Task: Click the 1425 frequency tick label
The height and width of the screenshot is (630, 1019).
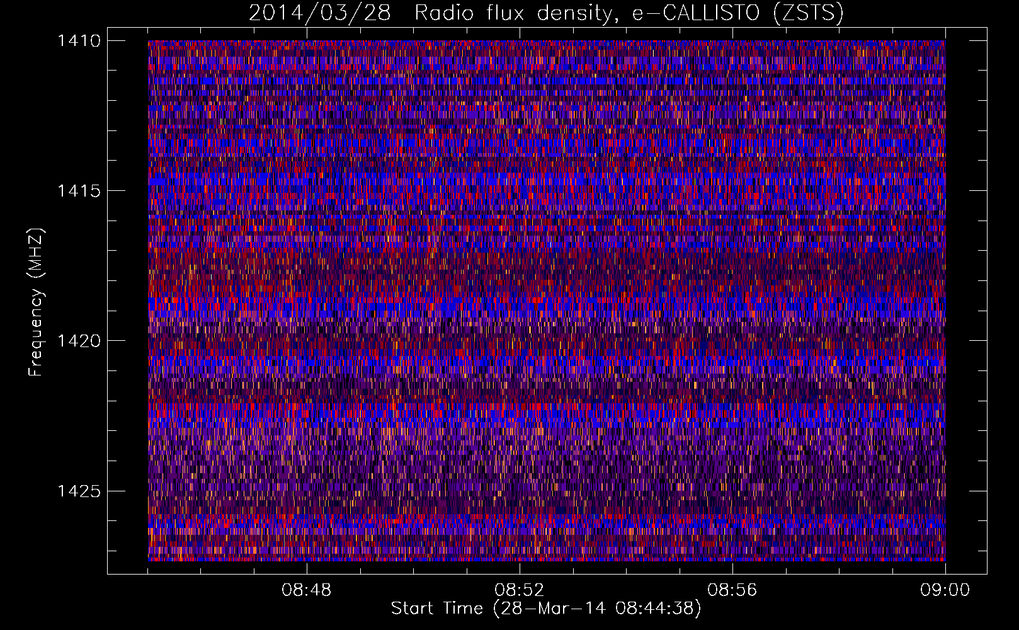Action: click(x=79, y=491)
